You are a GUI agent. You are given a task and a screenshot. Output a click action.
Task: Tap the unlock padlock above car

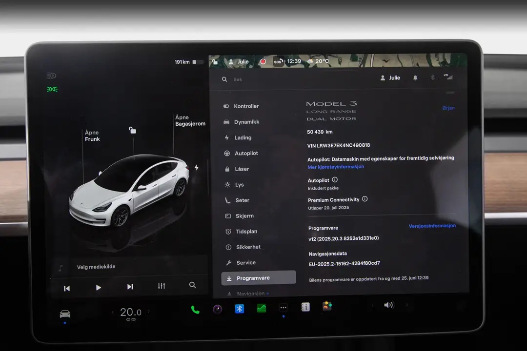pos(132,130)
